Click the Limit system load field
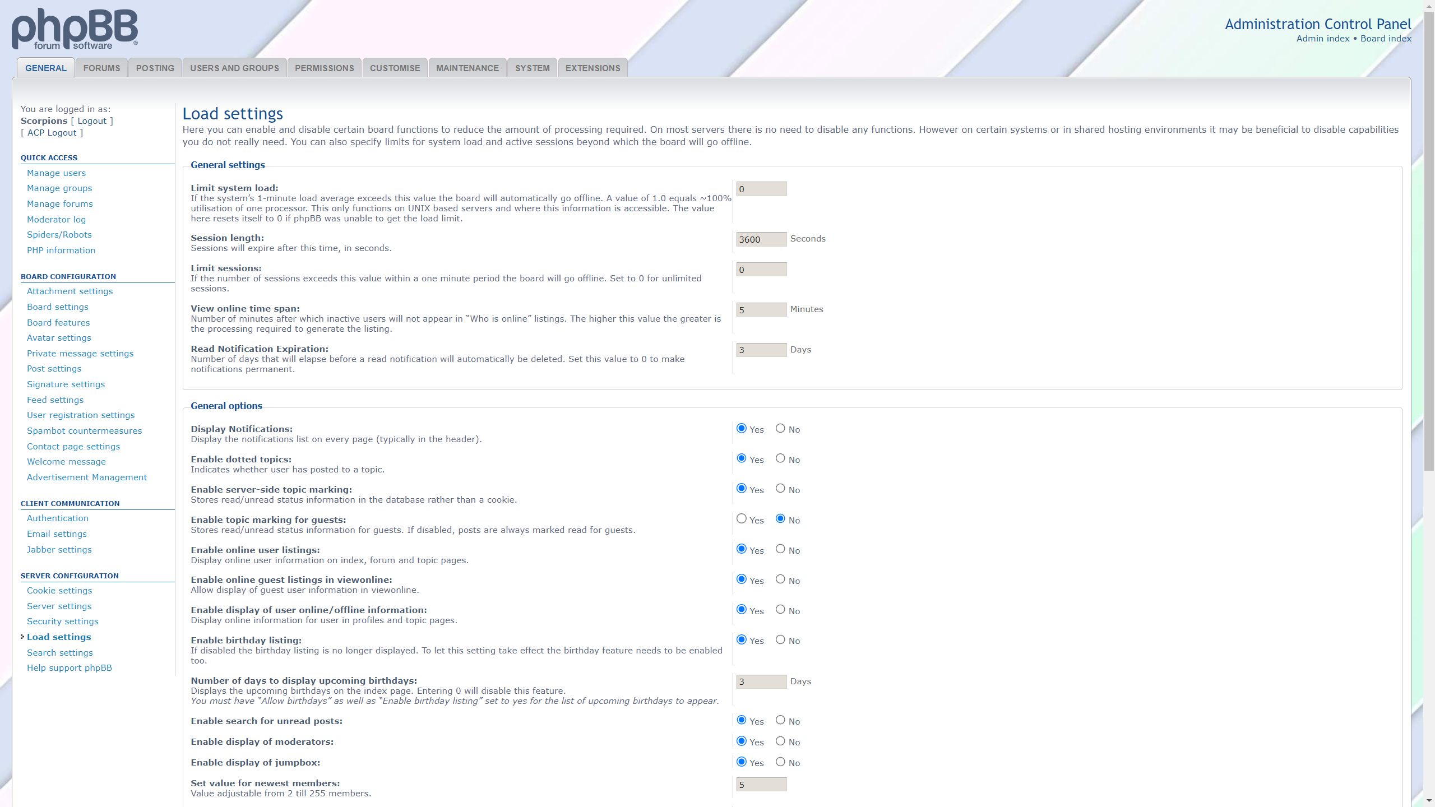 pos(761,189)
